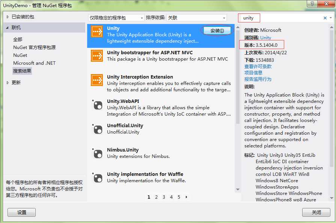The image size is (336, 223).
Task: Click the 版本: 3.5.1404.0 text
Action: pyautogui.click(x=261, y=45)
